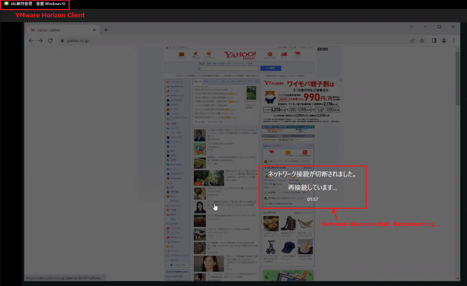
Task: Select the ウェブ search category
Action: tap(201, 64)
